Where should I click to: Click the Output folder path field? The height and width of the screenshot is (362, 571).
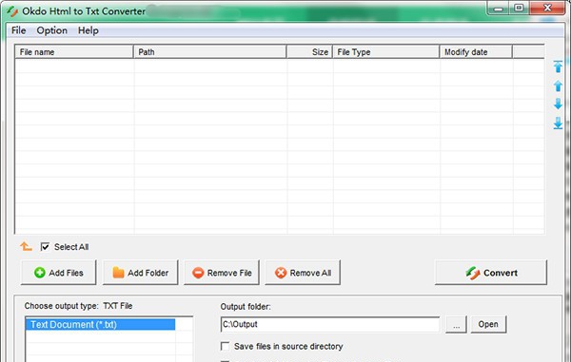[x=330, y=324]
